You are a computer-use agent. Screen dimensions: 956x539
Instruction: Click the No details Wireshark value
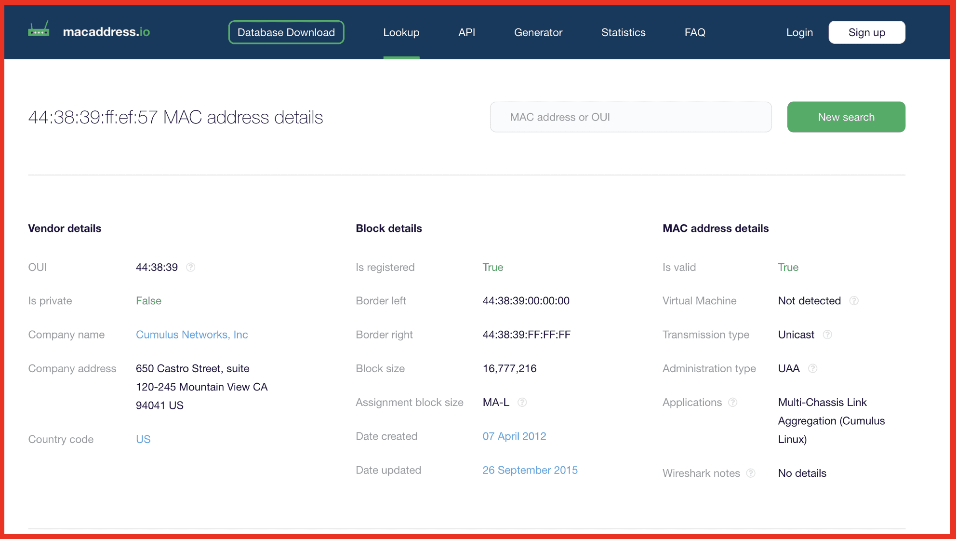(802, 473)
